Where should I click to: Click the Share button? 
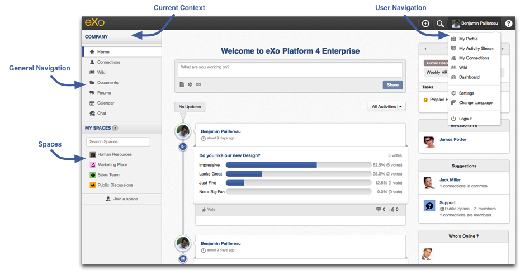click(392, 85)
